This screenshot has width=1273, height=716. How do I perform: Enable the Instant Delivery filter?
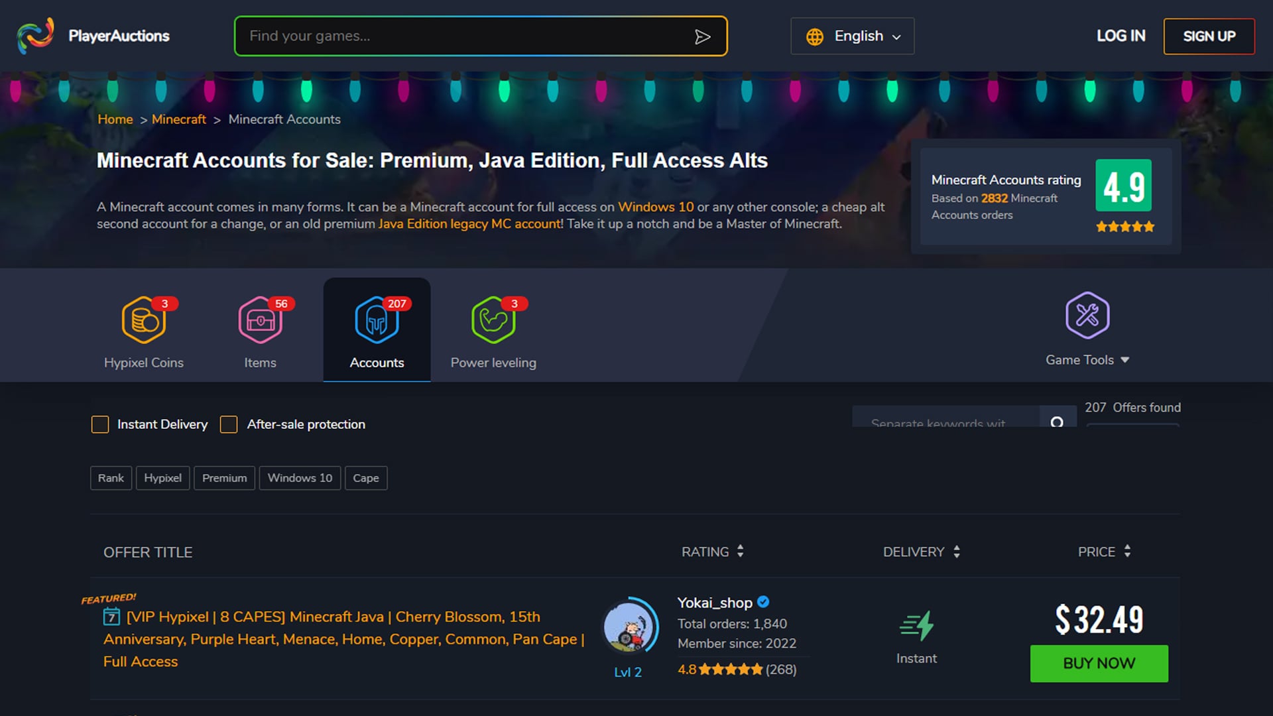[100, 424]
